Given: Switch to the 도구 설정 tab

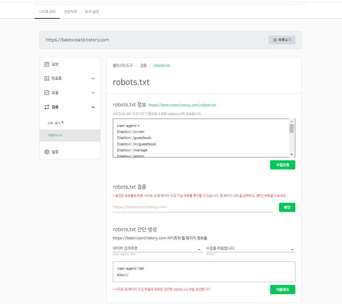Looking at the screenshot, I should [92, 11].
